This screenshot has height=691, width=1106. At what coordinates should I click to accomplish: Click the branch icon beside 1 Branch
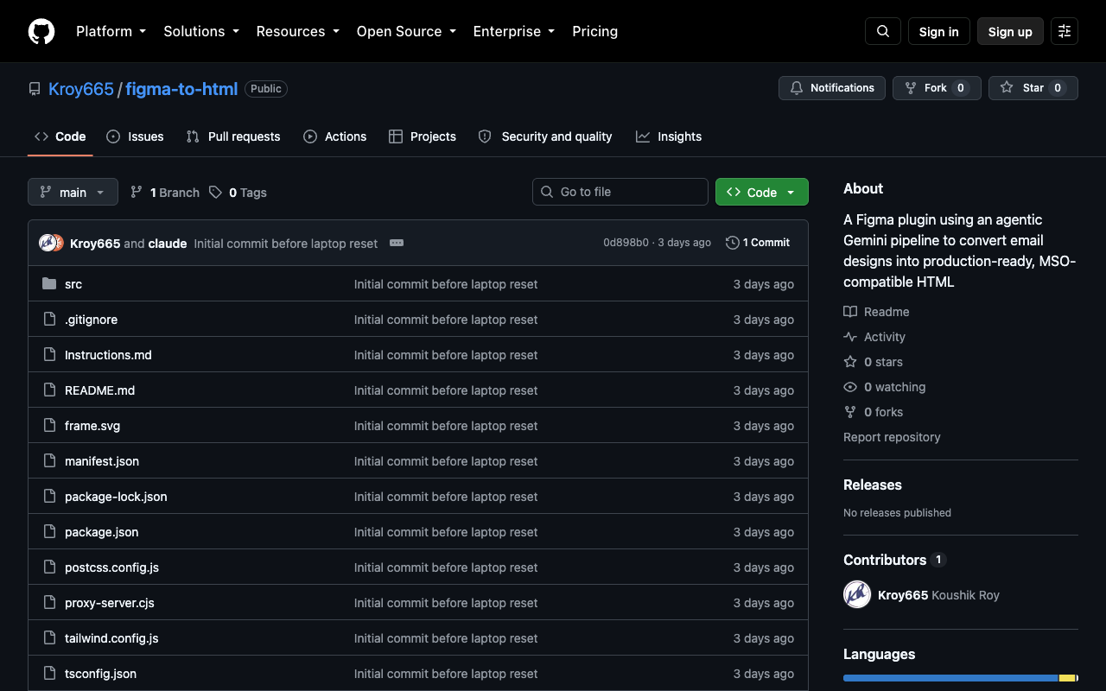(137, 193)
